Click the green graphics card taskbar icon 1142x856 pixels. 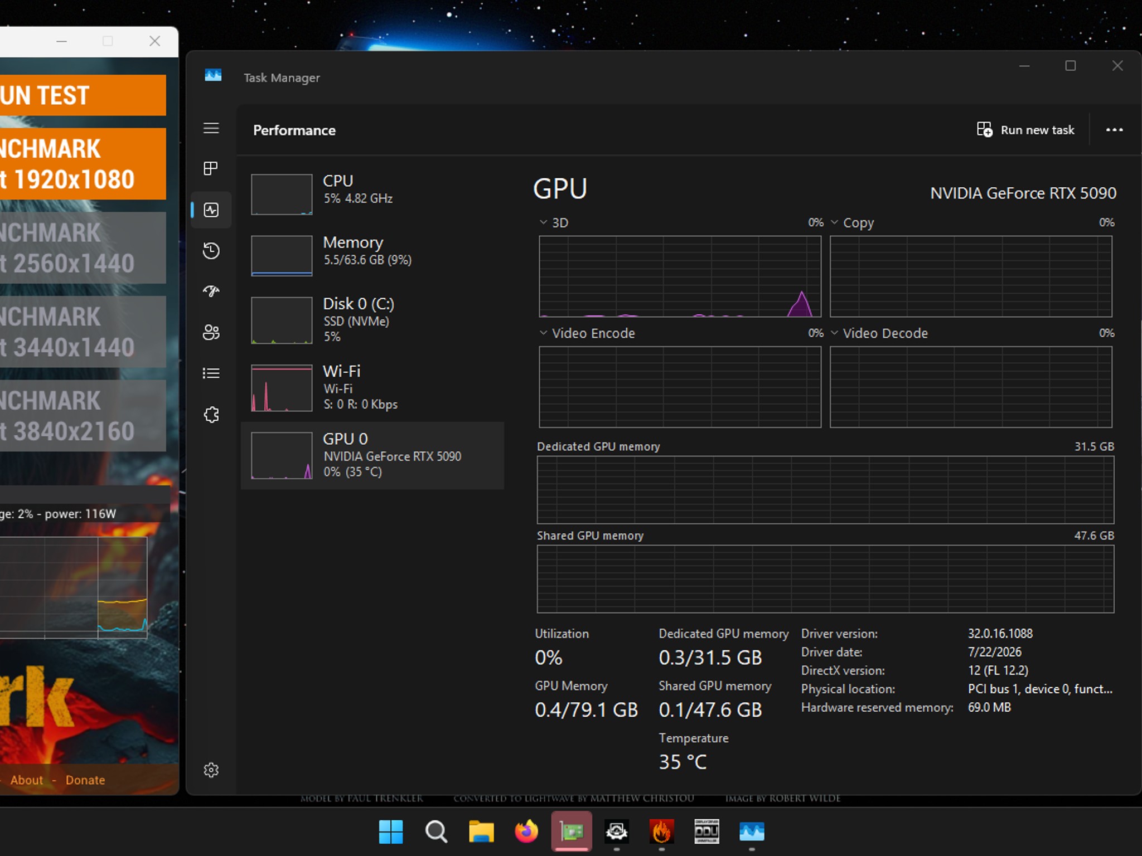(x=572, y=832)
